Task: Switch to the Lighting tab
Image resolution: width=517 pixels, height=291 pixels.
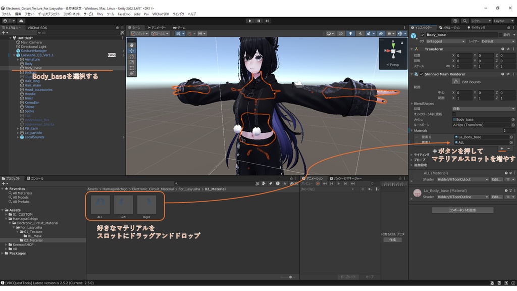Action: 477,28
